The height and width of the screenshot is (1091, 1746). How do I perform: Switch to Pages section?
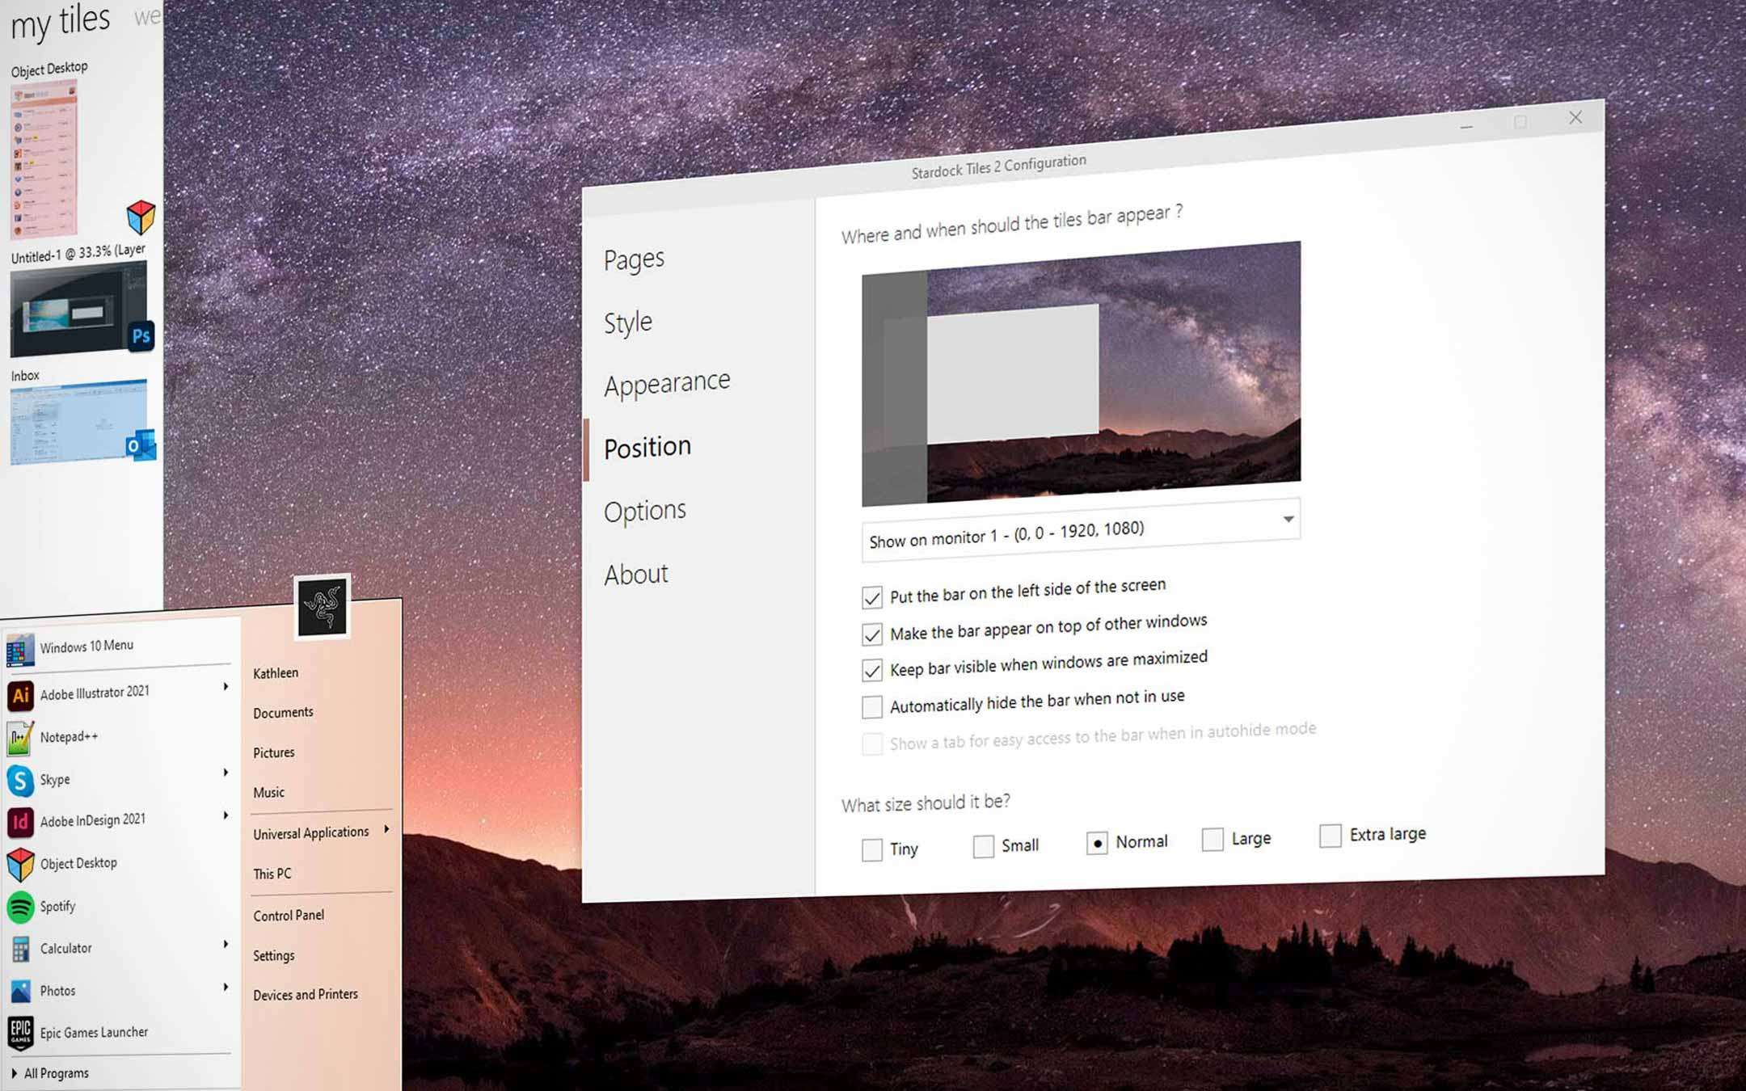click(634, 259)
